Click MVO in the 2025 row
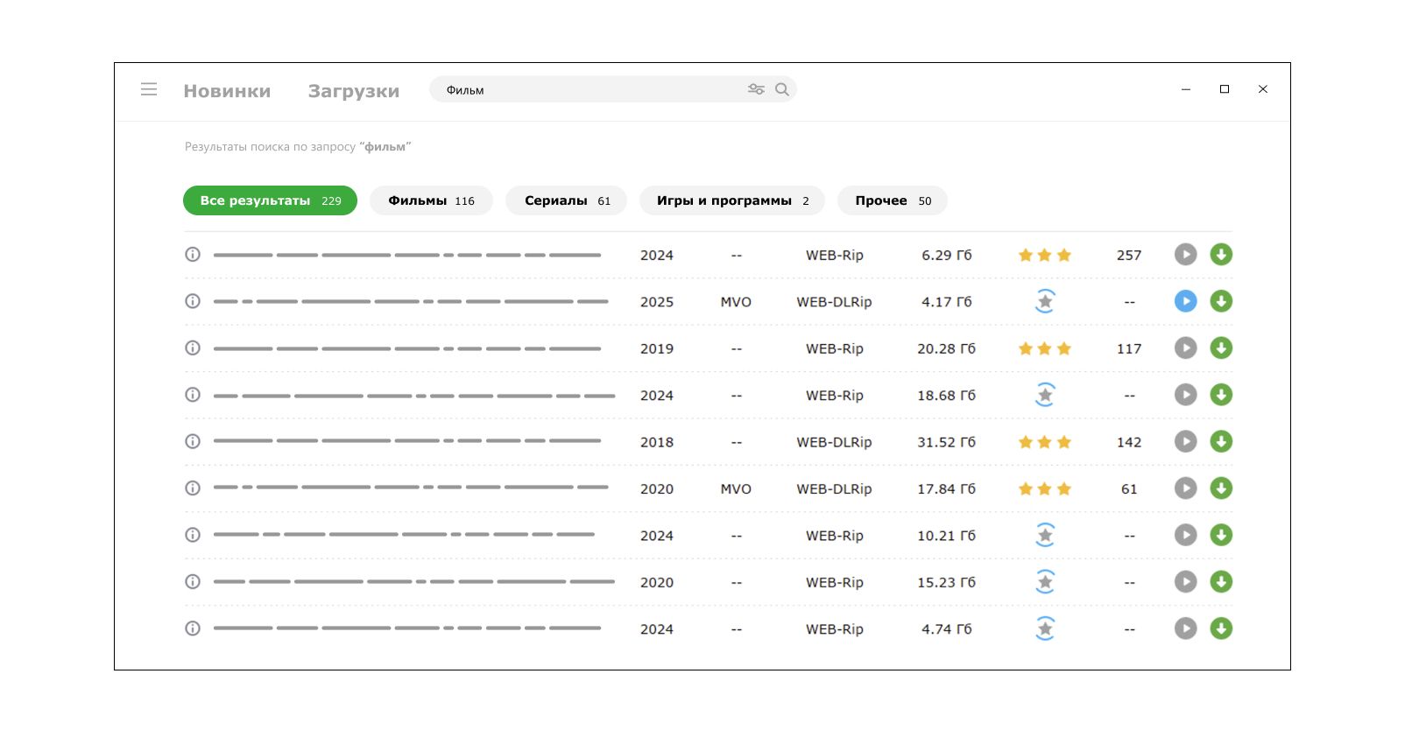The image size is (1405, 730). (x=736, y=302)
